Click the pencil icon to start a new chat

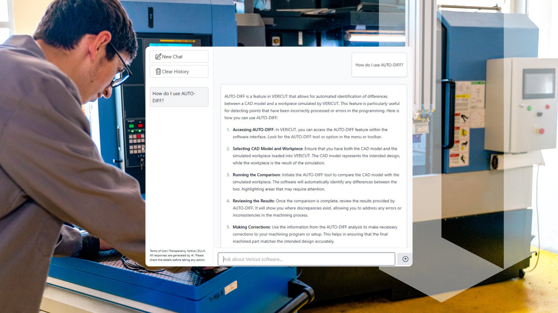coord(158,56)
